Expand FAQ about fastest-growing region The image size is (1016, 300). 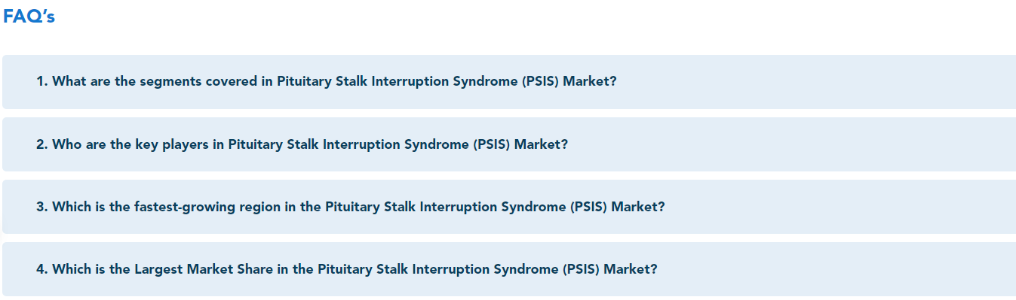[509, 207]
